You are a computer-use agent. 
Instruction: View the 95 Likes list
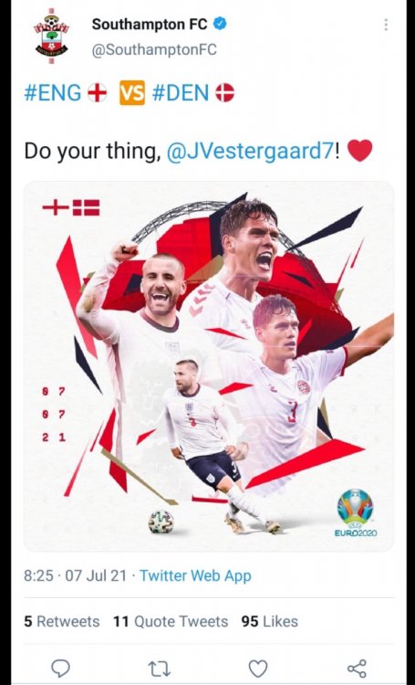click(x=270, y=621)
